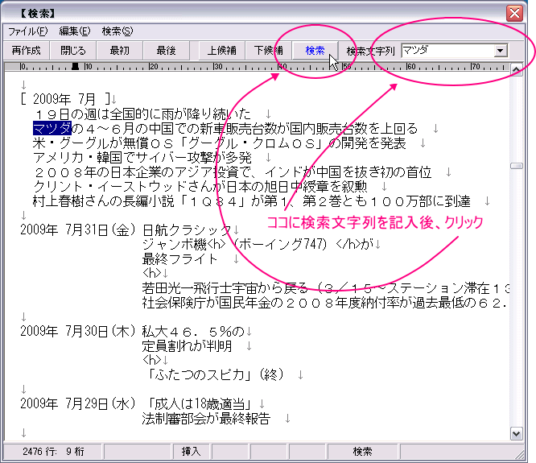
Task: Jump to last result with 最後
Action: point(166,50)
